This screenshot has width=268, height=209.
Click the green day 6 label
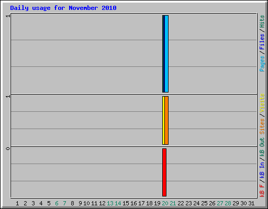point(57,203)
